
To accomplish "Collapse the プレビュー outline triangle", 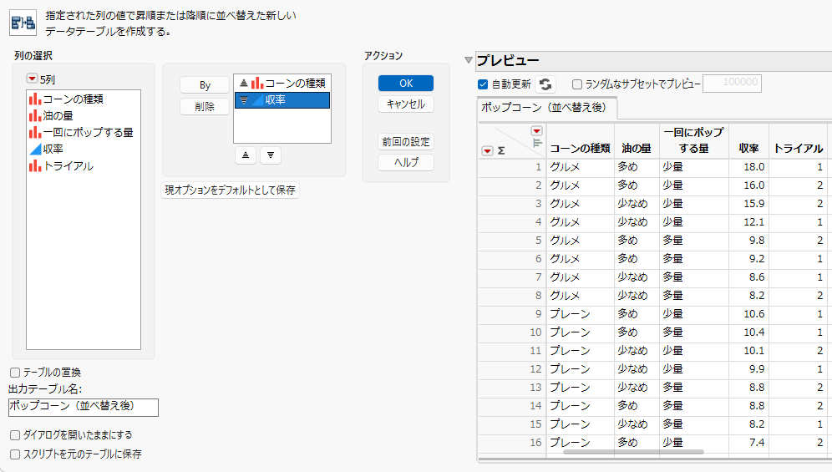I will pos(469,60).
